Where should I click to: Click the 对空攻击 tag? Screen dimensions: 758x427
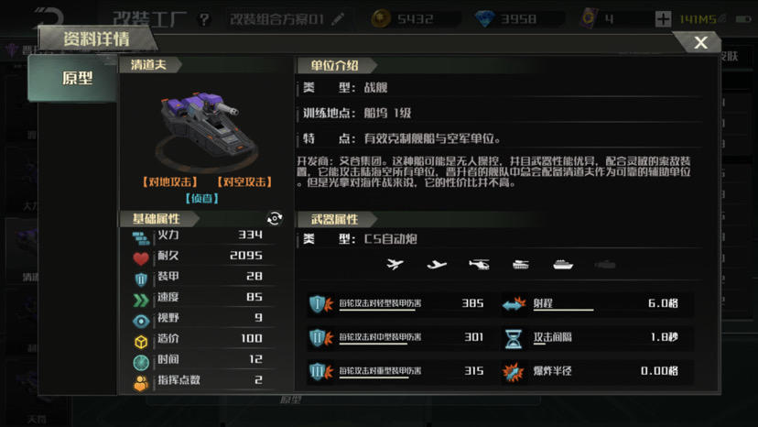pyautogui.click(x=244, y=182)
